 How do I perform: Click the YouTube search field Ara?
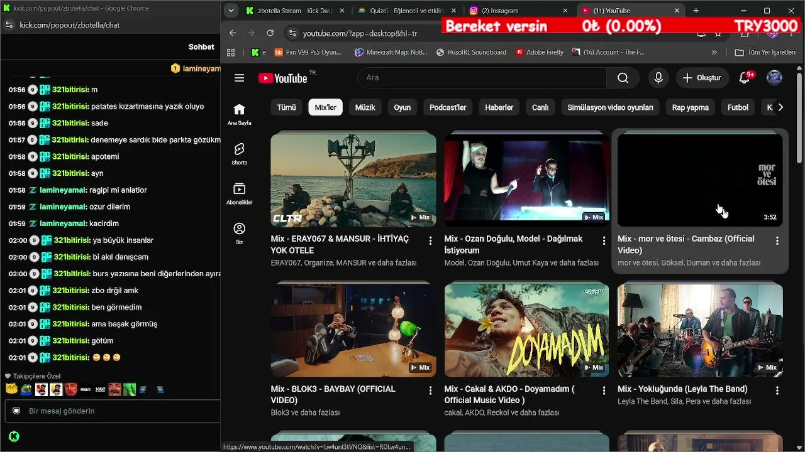pos(482,78)
